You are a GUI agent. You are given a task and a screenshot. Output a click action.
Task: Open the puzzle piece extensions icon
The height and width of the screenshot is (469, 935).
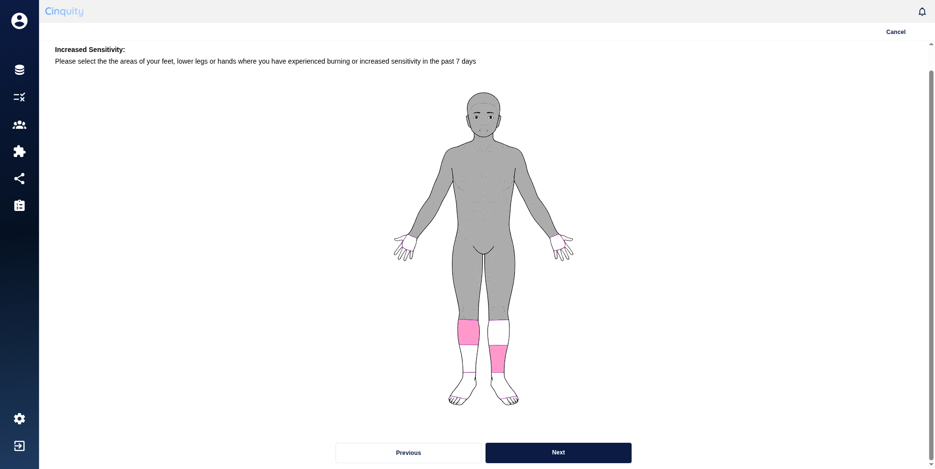point(19,151)
